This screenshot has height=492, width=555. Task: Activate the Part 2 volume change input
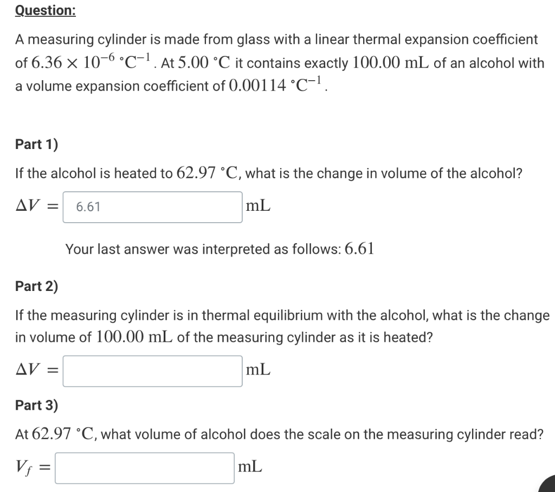tap(152, 371)
